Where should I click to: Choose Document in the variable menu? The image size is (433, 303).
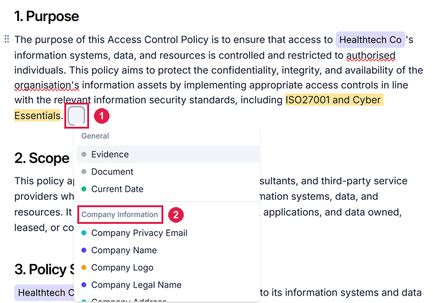coord(168,172)
